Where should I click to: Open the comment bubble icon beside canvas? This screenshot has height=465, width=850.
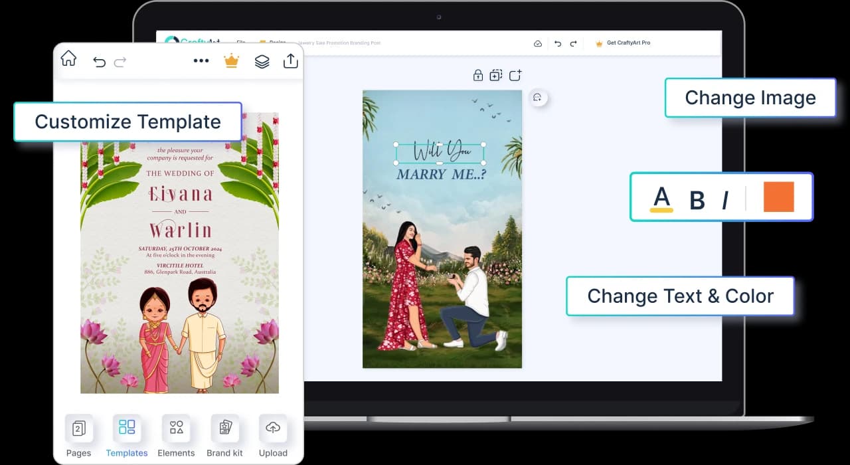537,98
